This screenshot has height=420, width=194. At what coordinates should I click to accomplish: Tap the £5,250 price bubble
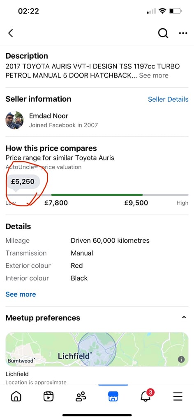point(23,182)
